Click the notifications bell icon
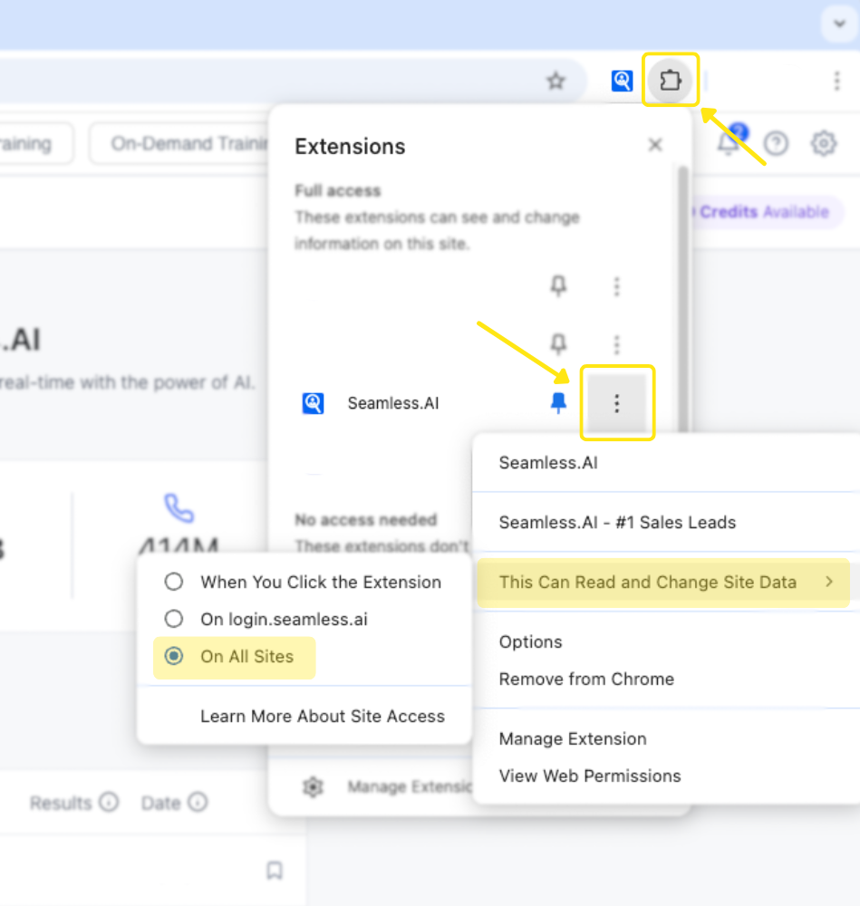Viewport: 860px width, 906px height. (x=728, y=143)
